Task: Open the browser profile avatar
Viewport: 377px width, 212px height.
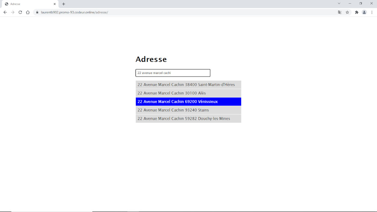Action: [364, 12]
